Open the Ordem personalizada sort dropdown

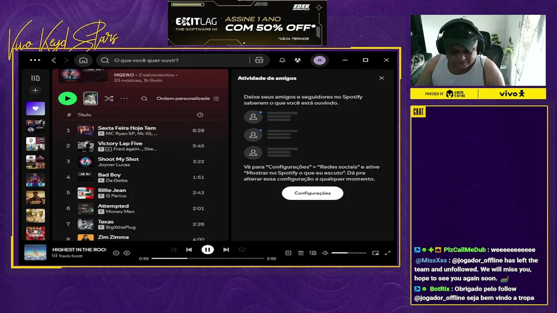(x=188, y=99)
